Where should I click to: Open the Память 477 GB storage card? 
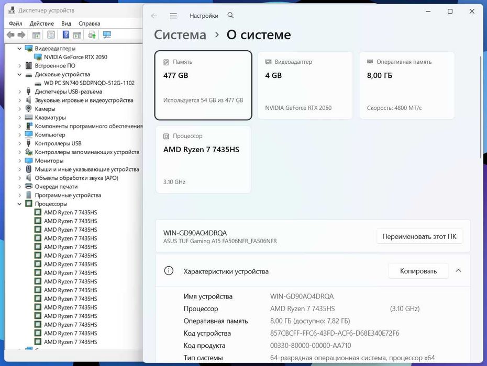pyautogui.click(x=203, y=85)
